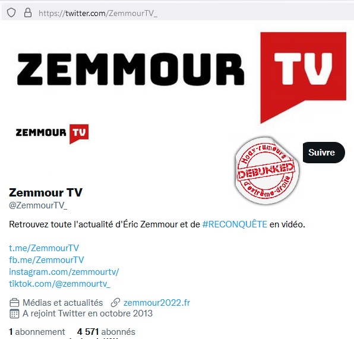Open the Zemmour TV profile avatar
This screenshot has height=339, width=354.
(x=52, y=133)
